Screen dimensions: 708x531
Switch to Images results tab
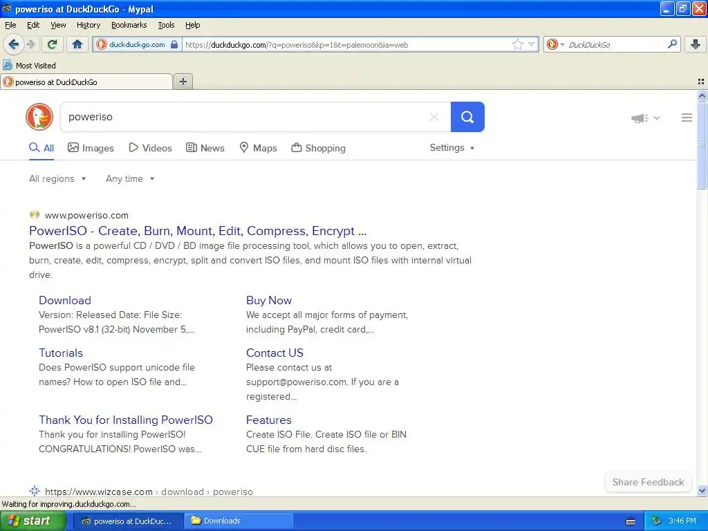(91, 148)
